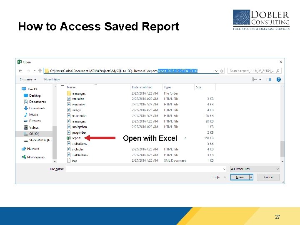The image size is (300, 225).
Task: Select the catindex HTML file
Action: [x=78, y=99]
